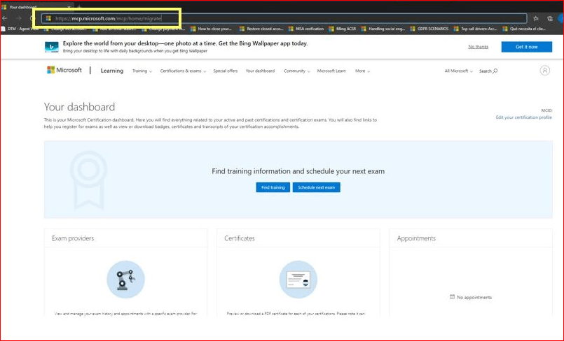Expand the More dropdown
Image resolution: width=564 pixels, height=341 pixels.
point(362,71)
